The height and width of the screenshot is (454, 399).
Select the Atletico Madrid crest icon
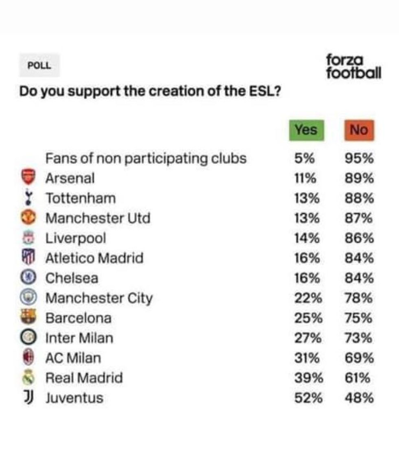(x=28, y=258)
